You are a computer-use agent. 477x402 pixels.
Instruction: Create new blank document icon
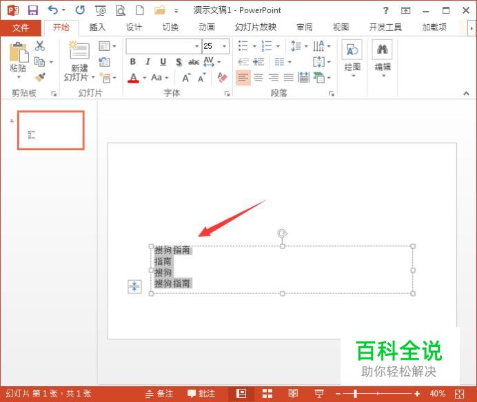[140, 10]
